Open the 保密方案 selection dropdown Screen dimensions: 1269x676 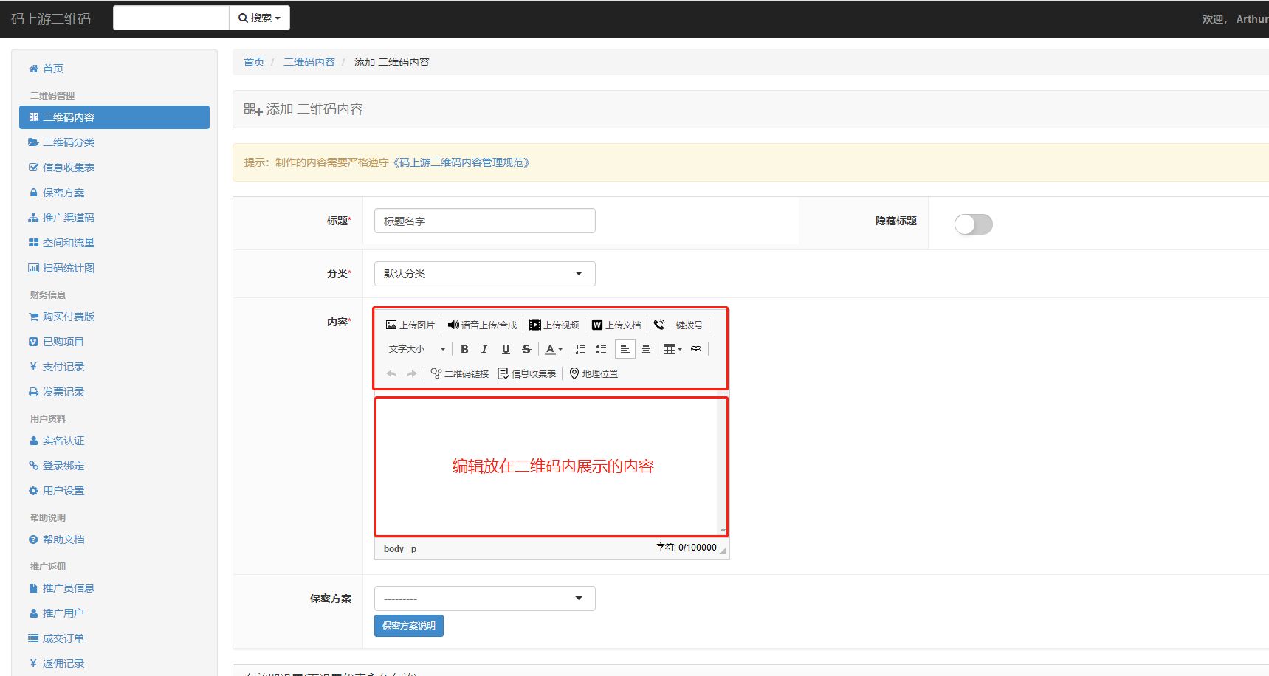click(484, 598)
